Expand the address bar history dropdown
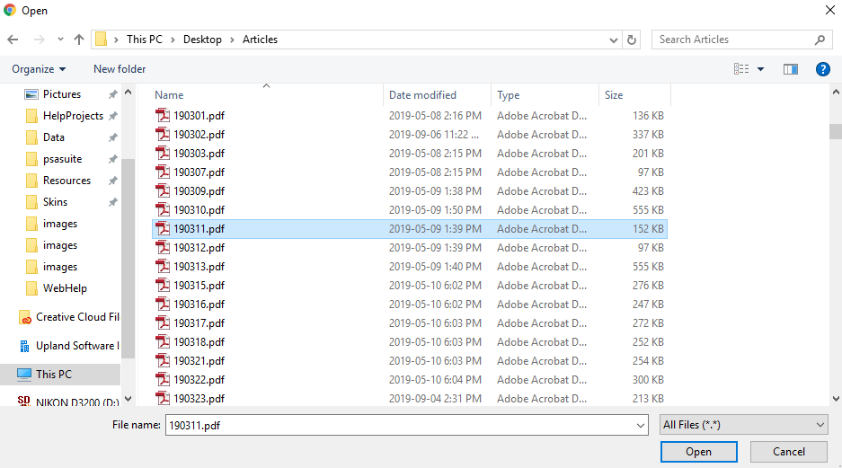The image size is (842, 468). [x=614, y=40]
